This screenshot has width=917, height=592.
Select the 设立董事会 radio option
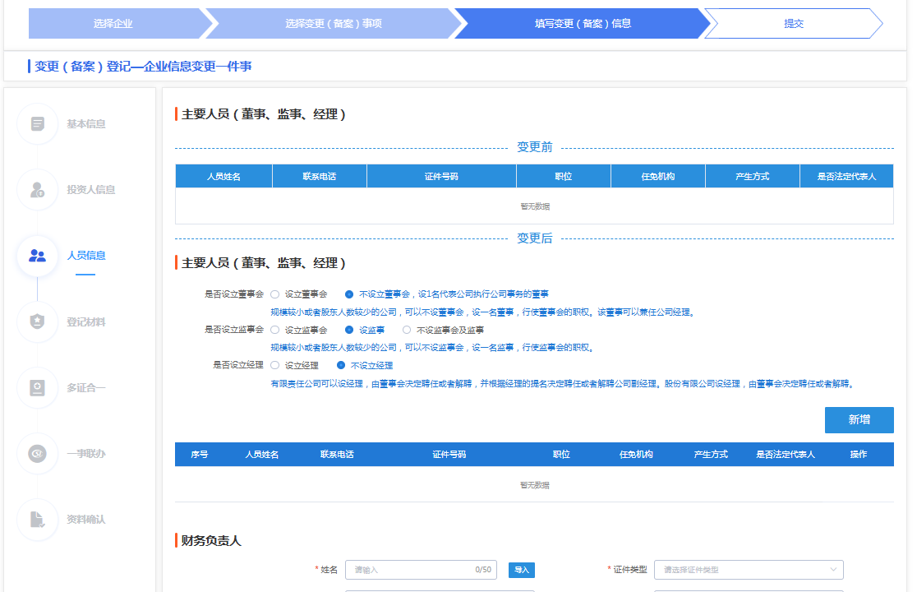(x=275, y=294)
